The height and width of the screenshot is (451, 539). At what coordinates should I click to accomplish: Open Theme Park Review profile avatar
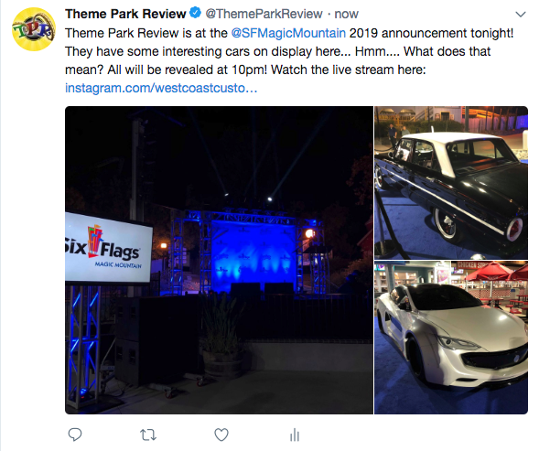(34, 29)
